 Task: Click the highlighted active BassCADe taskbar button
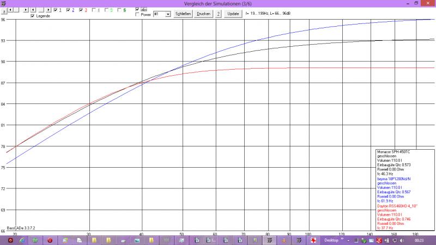point(269,240)
